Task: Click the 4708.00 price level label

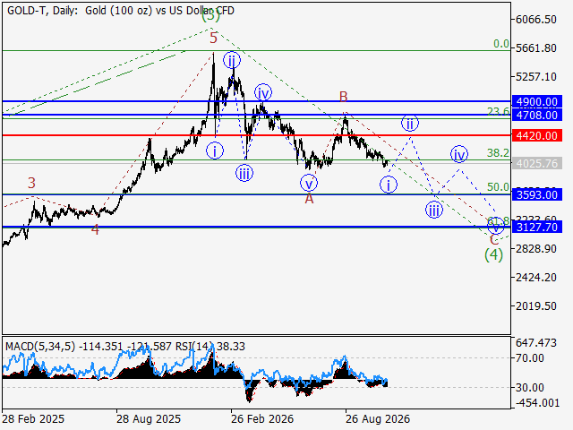Action: click(x=537, y=116)
